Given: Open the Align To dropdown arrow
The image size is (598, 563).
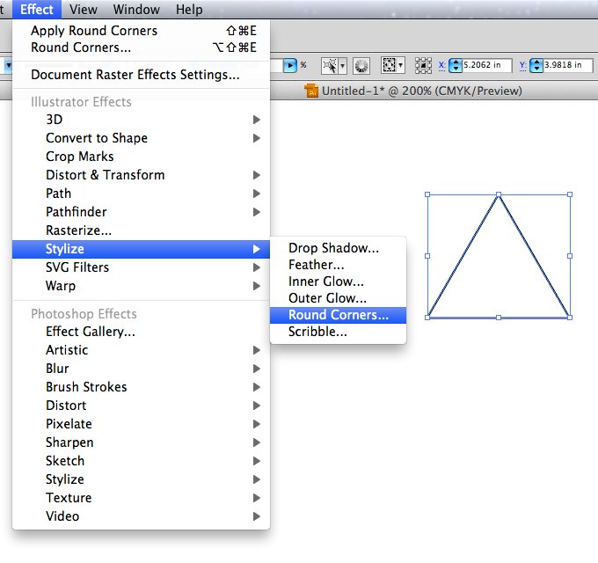Looking at the screenshot, I should point(399,66).
